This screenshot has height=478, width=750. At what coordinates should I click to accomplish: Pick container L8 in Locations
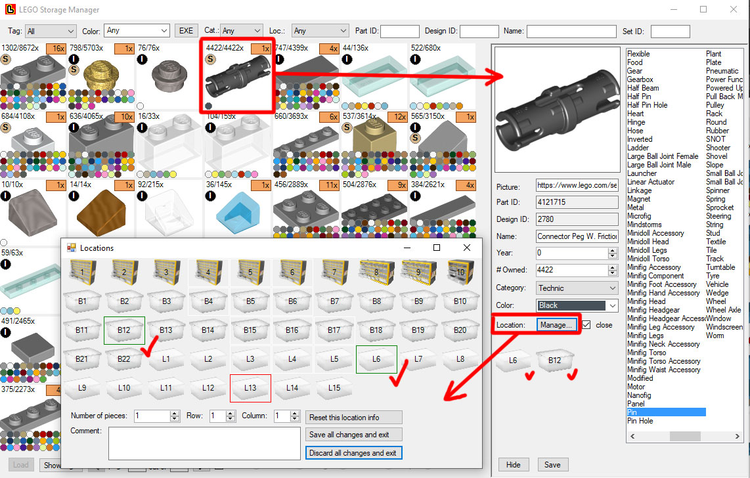(x=460, y=358)
